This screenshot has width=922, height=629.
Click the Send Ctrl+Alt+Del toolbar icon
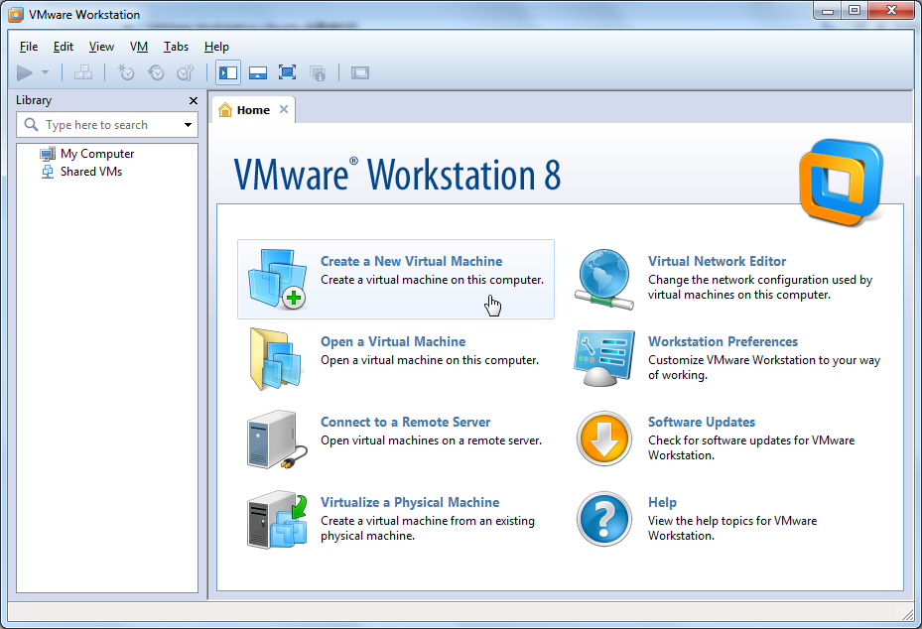pos(83,72)
